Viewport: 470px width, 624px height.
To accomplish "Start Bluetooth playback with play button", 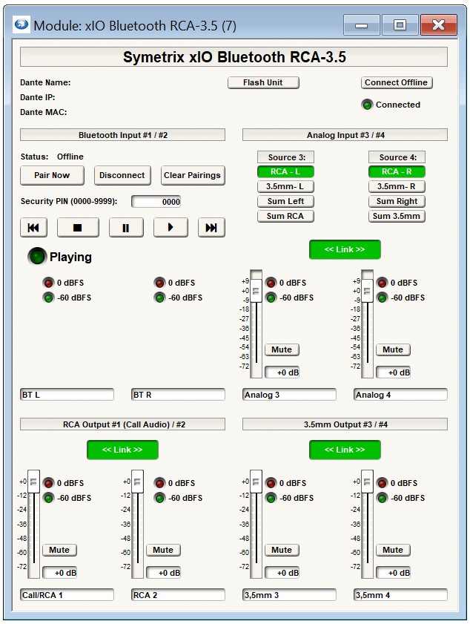I will point(171,228).
